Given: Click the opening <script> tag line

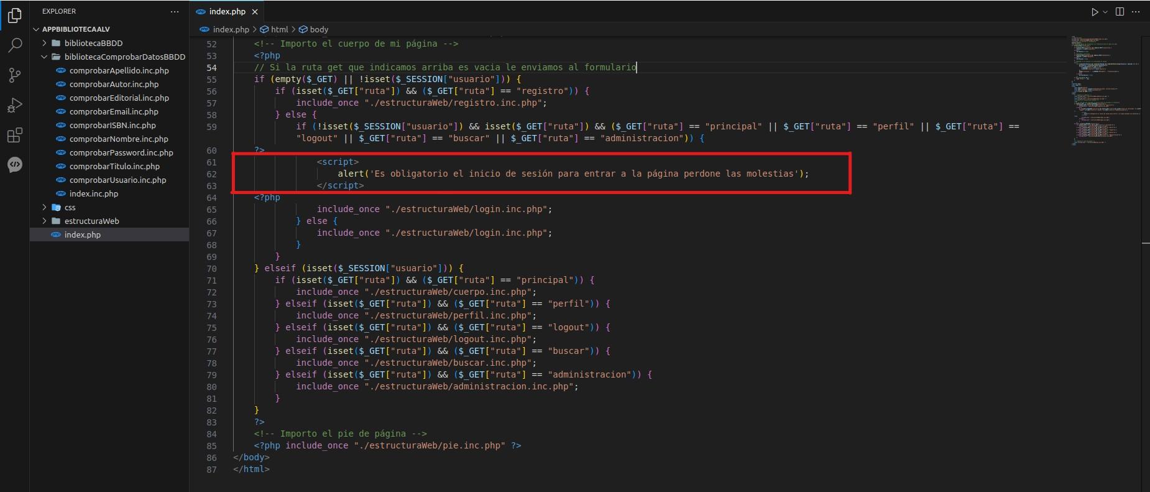Looking at the screenshot, I should click(x=338, y=162).
